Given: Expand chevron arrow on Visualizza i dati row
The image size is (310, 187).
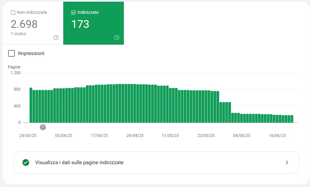Looking at the screenshot, I should (x=287, y=162).
